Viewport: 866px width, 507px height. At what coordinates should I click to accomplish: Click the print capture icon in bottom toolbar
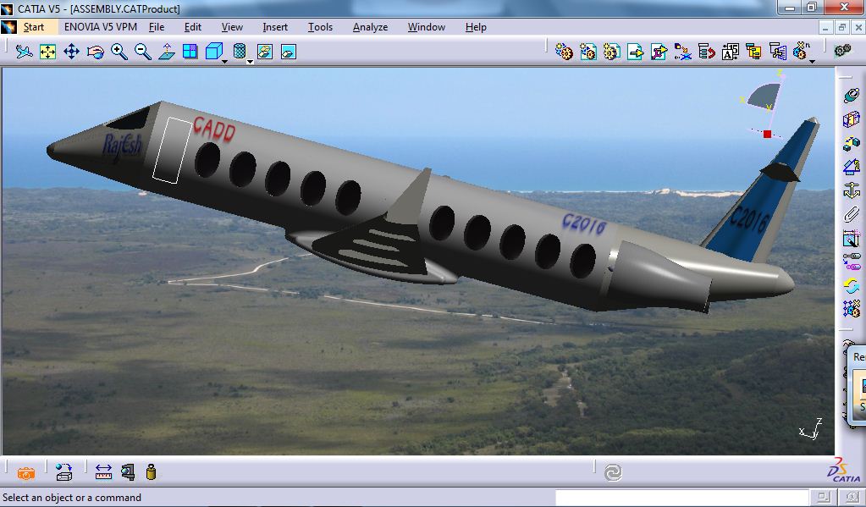[x=64, y=472]
